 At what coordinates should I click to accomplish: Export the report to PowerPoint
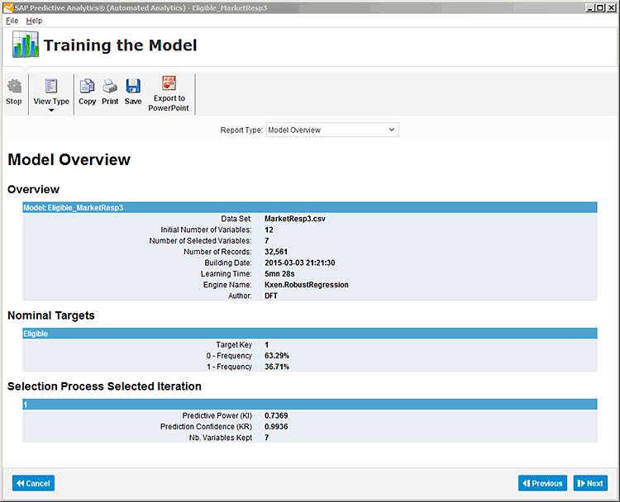[x=169, y=93]
